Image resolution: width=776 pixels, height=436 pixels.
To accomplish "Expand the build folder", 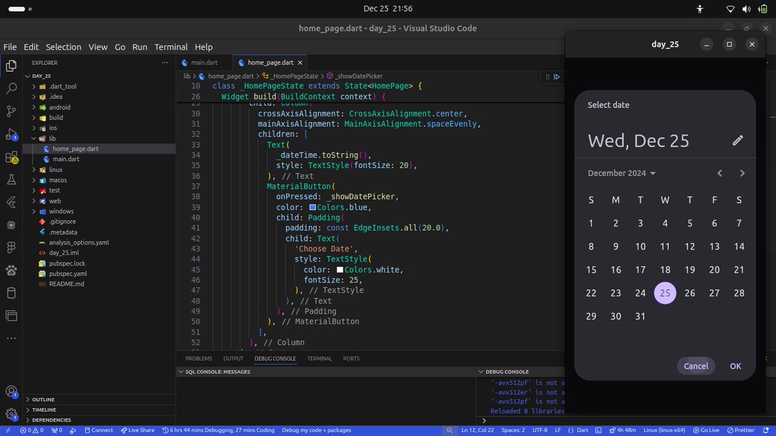I will (x=56, y=118).
